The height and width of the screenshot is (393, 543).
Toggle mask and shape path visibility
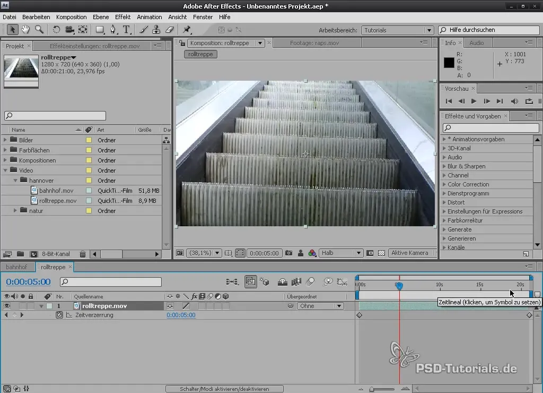pos(240,253)
